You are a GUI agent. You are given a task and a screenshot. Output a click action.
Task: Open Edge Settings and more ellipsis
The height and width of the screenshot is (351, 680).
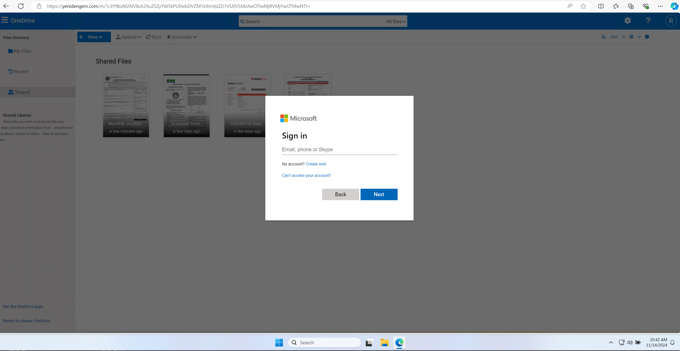point(660,6)
